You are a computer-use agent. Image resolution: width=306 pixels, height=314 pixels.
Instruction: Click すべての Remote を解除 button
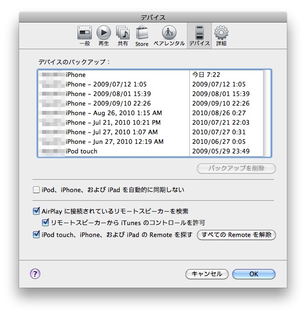(236, 235)
